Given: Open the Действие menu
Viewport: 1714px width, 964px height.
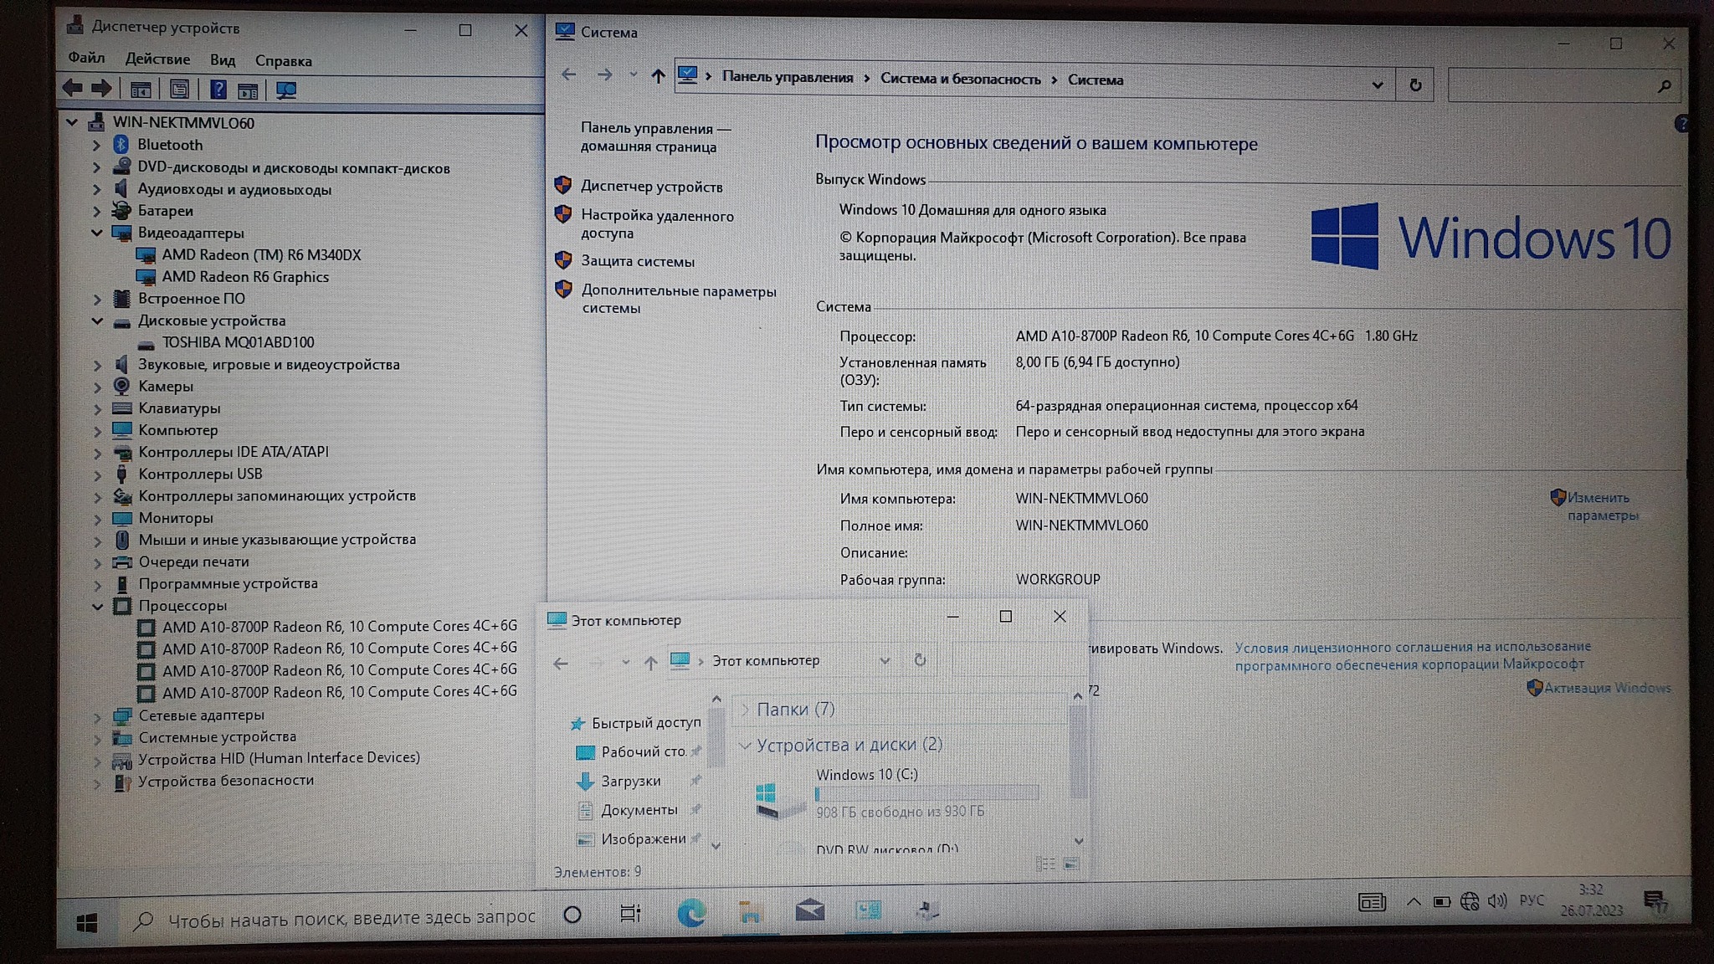Looking at the screenshot, I should pyautogui.click(x=157, y=60).
